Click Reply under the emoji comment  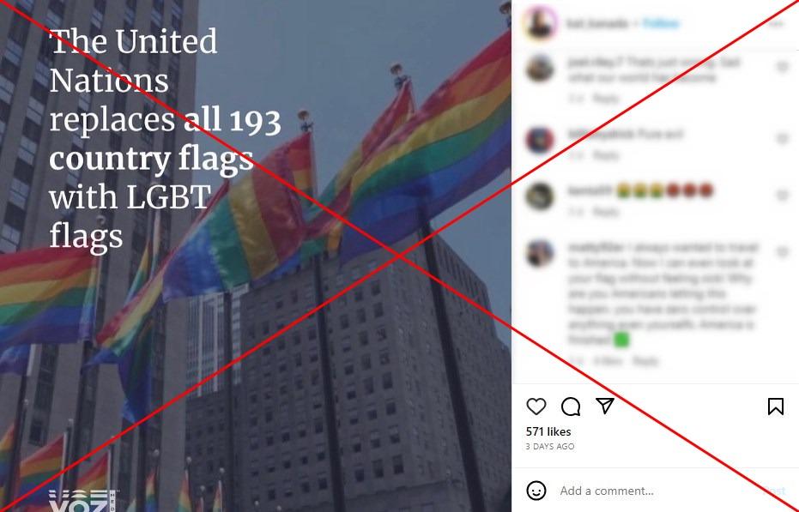click(x=606, y=212)
